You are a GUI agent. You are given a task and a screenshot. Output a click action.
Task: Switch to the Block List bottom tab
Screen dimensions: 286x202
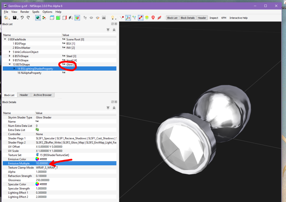pyautogui.click(x=9, y=95)
